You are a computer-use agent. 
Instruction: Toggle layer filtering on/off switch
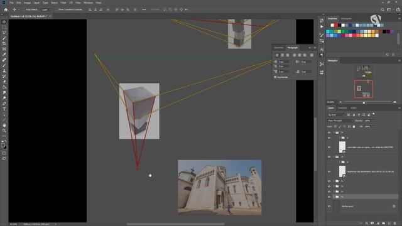click(x=374, y=114)
